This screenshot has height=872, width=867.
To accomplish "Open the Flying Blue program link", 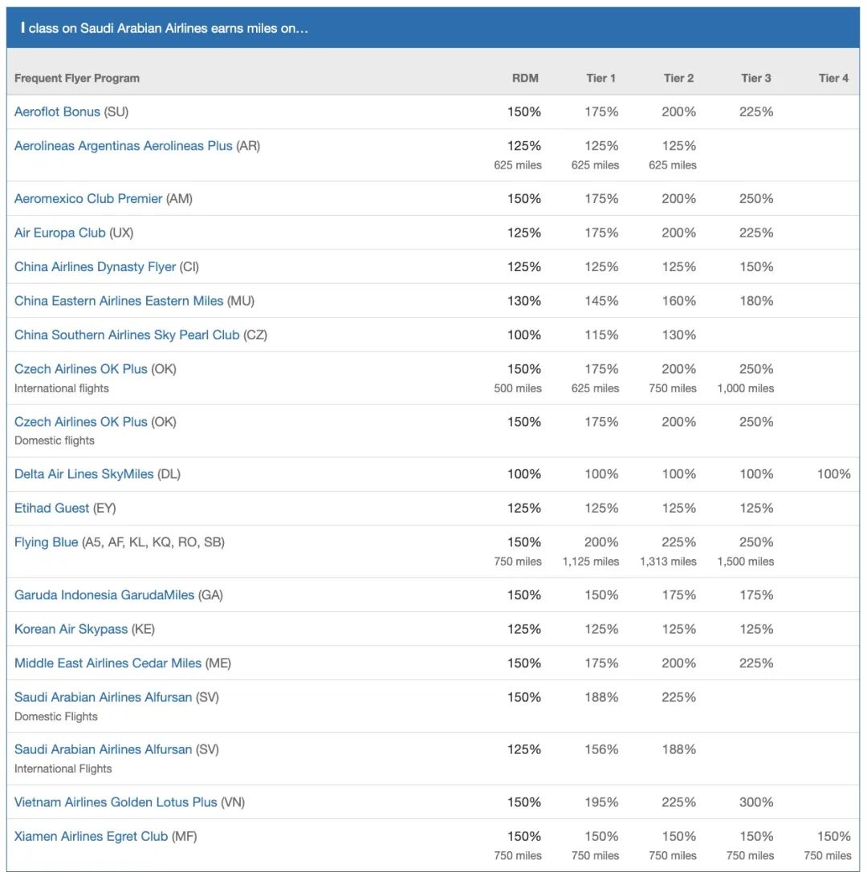I will (47, 542).
